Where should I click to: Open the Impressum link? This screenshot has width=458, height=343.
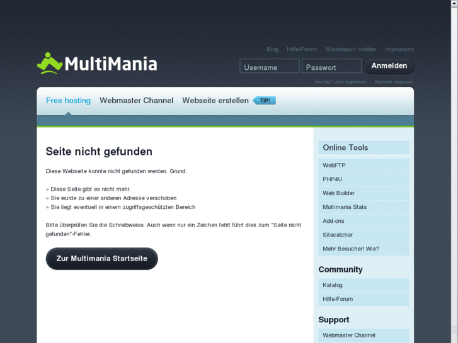coord(399,49)
